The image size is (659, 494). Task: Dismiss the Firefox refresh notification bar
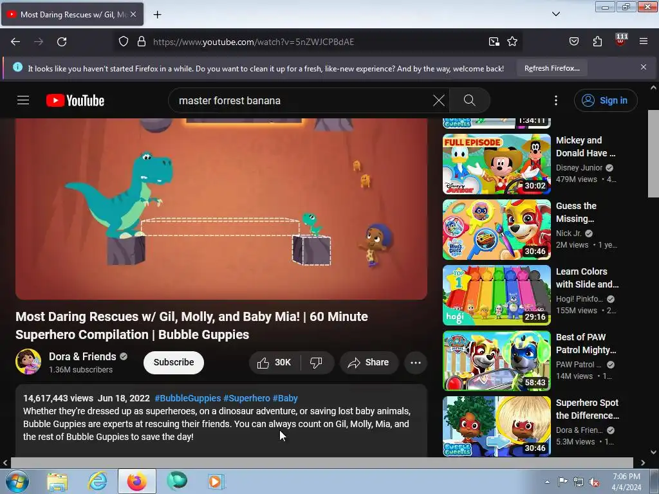pyautogui.click(x=644, y=67)
